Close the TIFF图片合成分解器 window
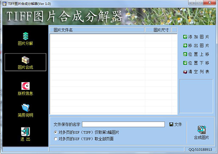This screenshot has width=218, height=154. [x=210, y=3]
